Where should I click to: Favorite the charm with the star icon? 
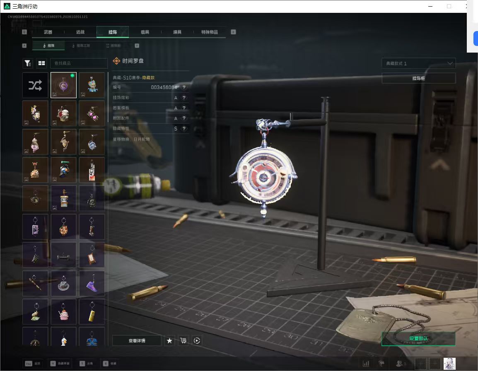(x=169, y=340)
